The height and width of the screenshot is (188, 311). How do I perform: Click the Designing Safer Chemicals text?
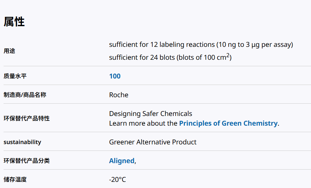(150, 114)
